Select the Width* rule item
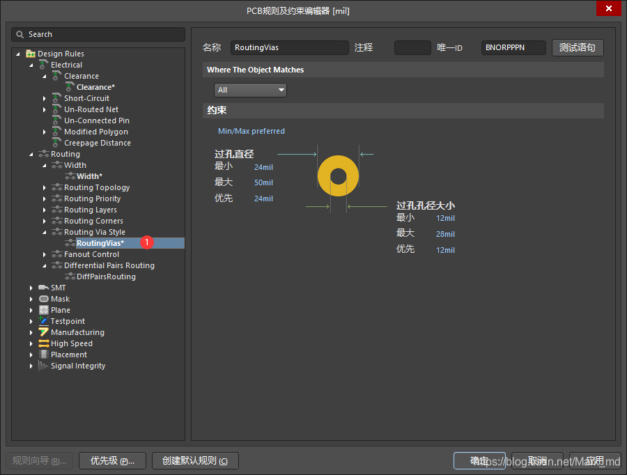The width and height of the screenshot is (627, 475). coord(89,176)
